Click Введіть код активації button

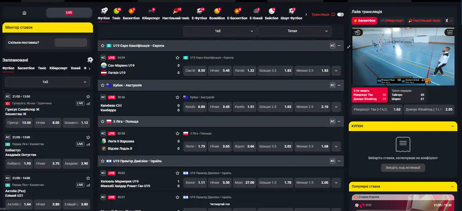coord(403,168)
